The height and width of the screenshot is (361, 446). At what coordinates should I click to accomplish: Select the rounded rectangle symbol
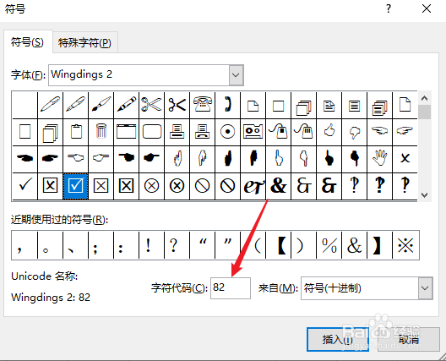coord(151,132)
